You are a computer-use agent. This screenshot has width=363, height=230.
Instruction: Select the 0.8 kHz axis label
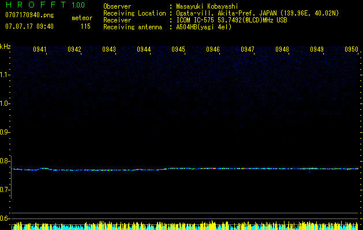pos(5,161)
